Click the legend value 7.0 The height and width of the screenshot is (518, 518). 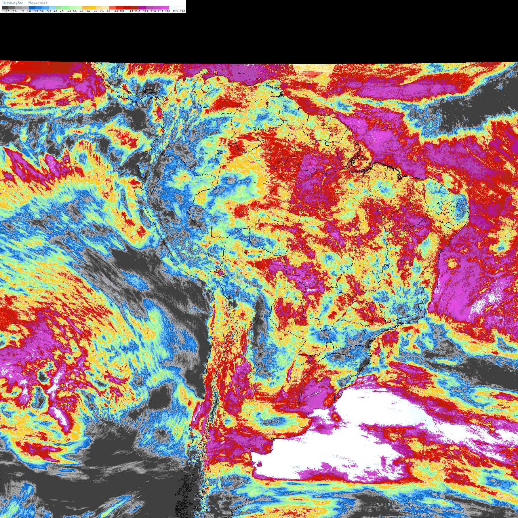96,11
